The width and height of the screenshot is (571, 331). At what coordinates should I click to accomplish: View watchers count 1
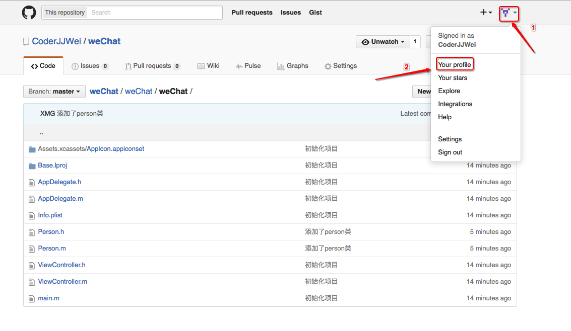415,42
